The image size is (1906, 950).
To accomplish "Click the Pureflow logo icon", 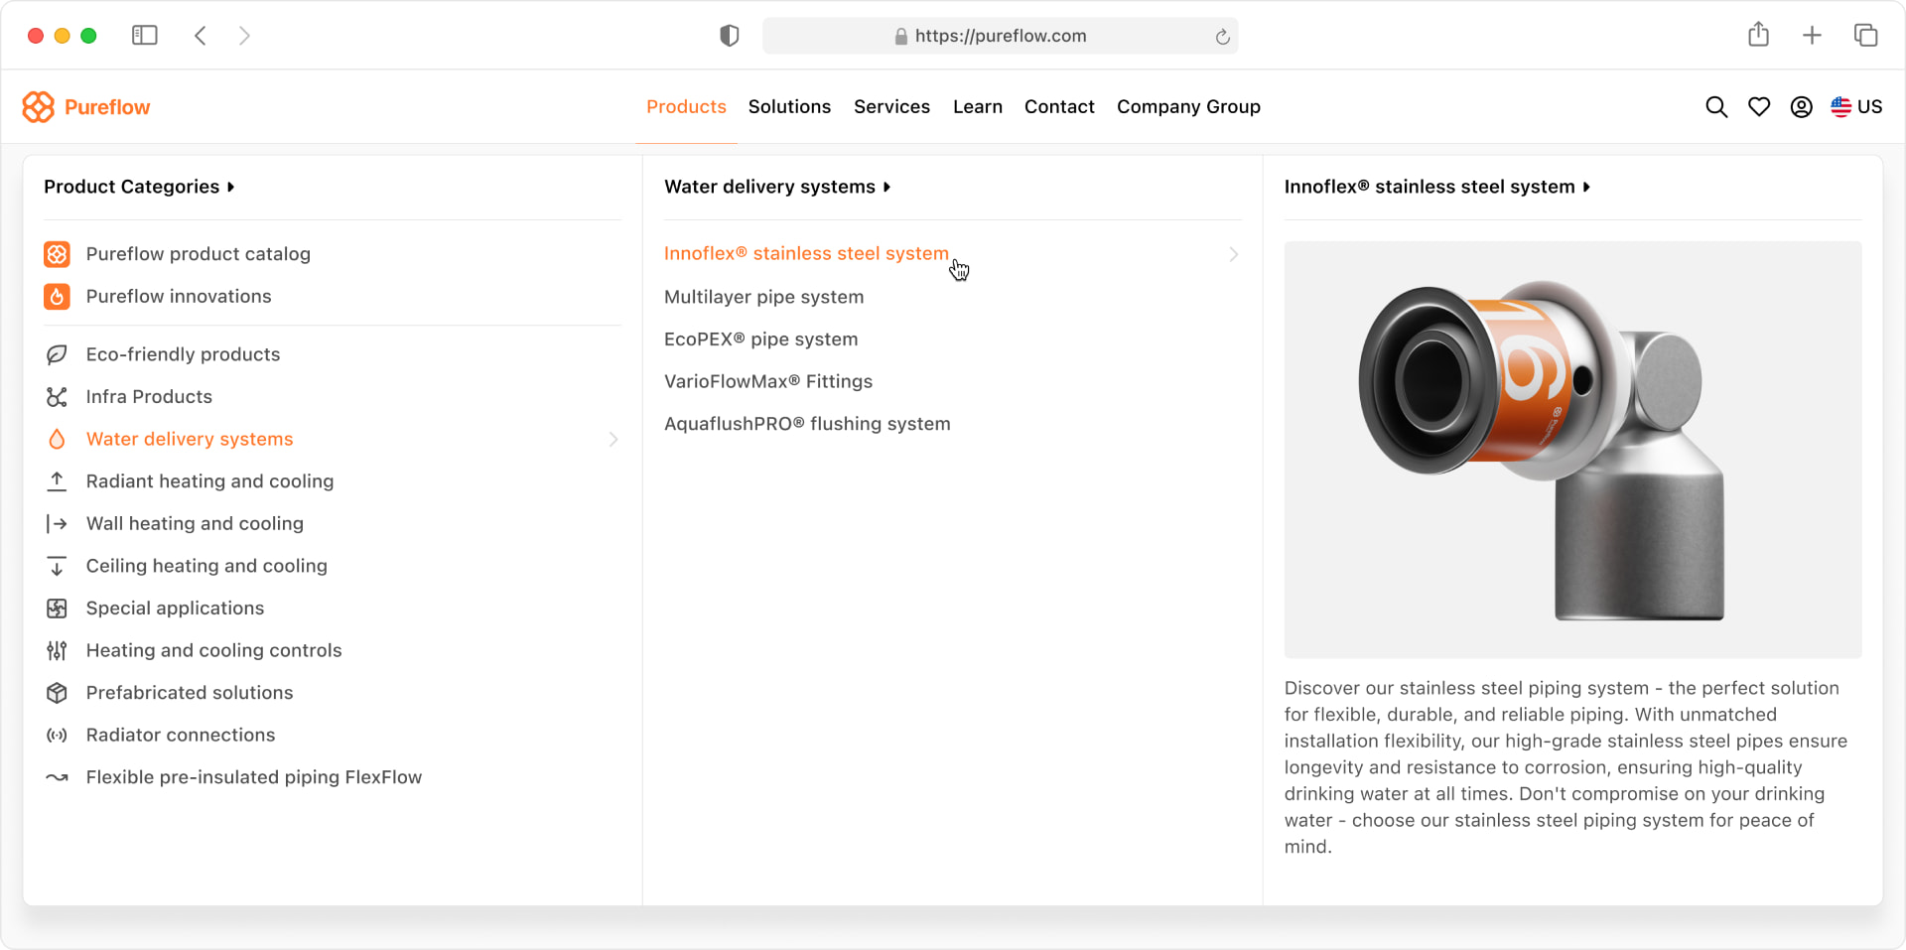I will 38,107.
